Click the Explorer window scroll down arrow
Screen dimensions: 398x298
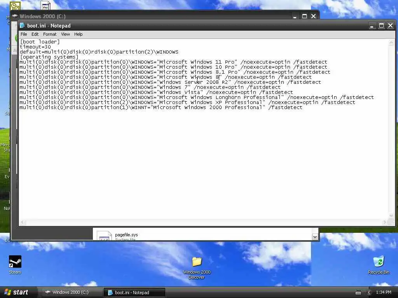[x=315, y=237]
